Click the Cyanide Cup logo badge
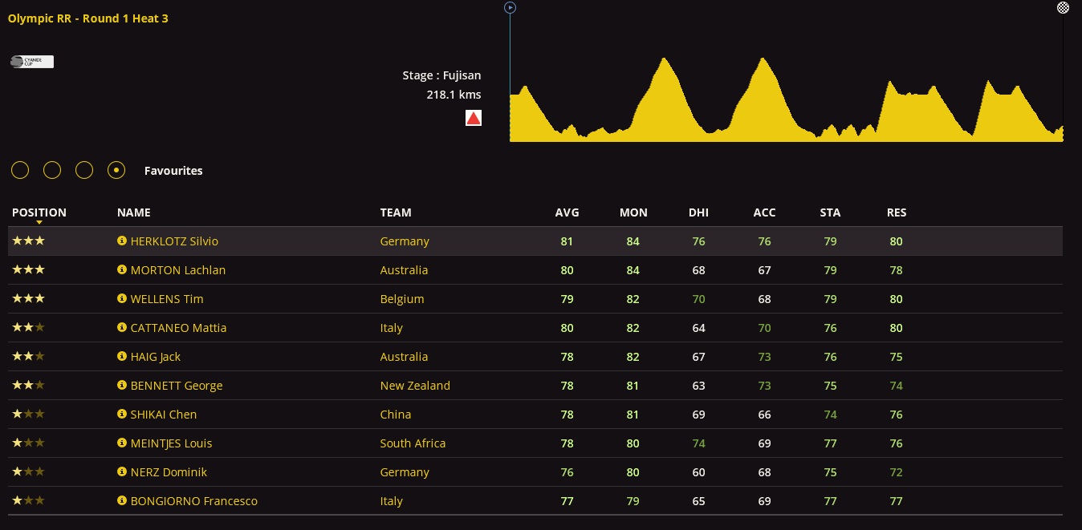 click(32, 61)
